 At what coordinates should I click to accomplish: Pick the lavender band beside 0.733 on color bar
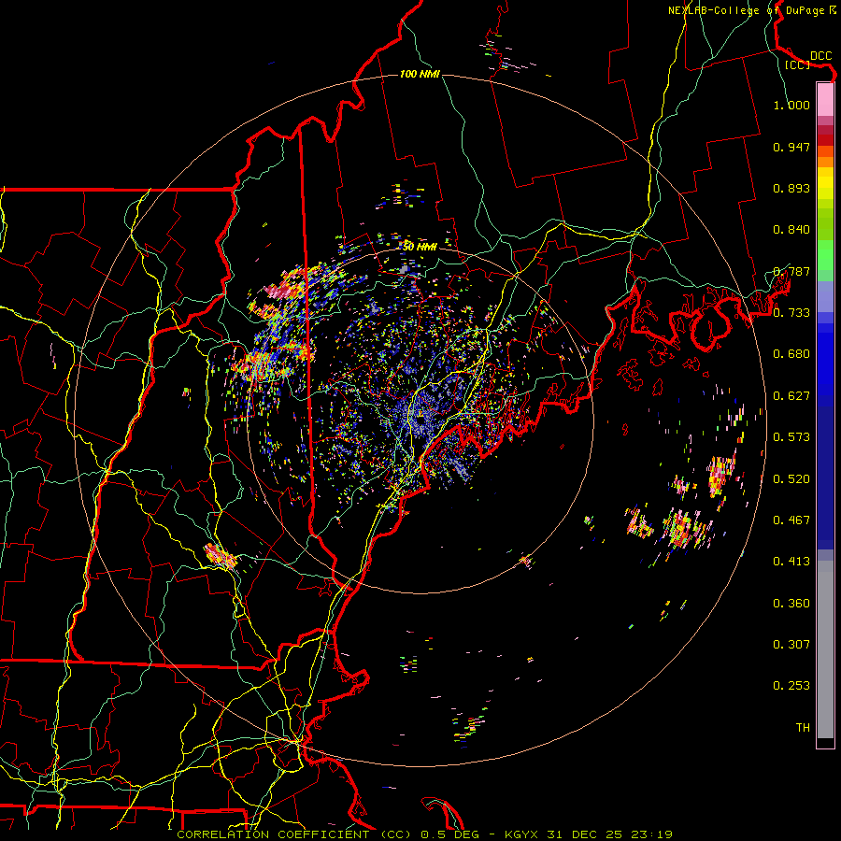825,297
